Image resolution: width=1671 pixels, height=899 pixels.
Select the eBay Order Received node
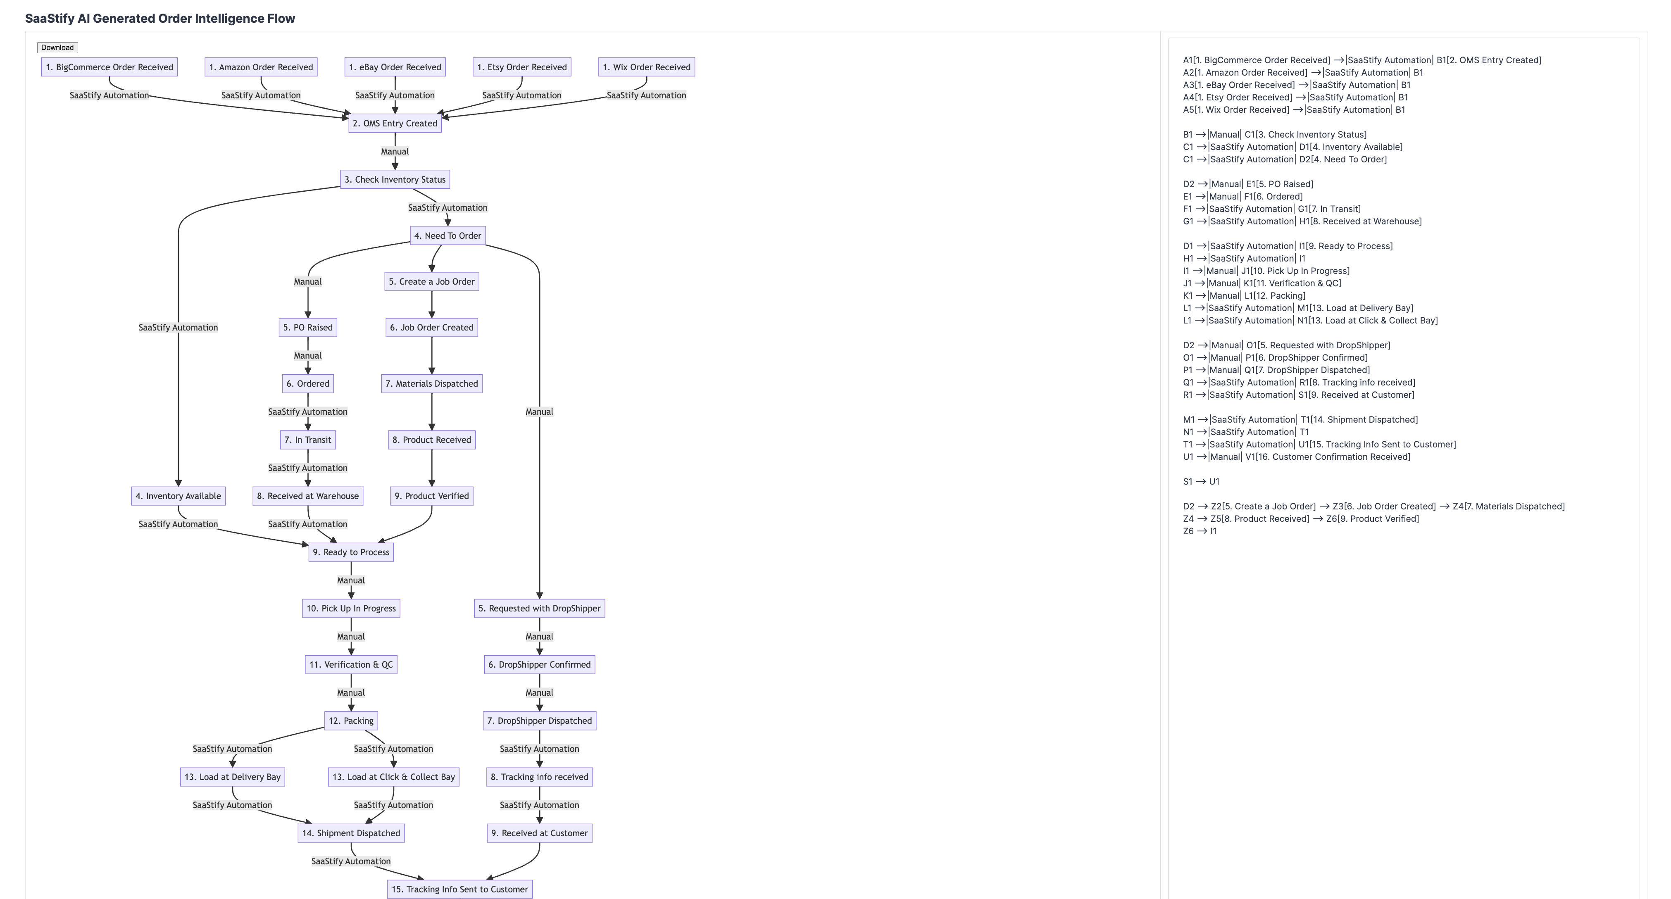click(x=394, y=67)
